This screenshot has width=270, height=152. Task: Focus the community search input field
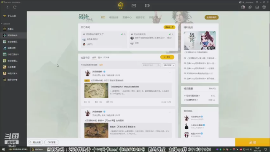pyautogui.click(x=149, y=65)
